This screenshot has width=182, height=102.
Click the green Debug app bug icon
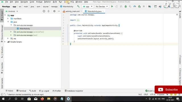[126, 7]
